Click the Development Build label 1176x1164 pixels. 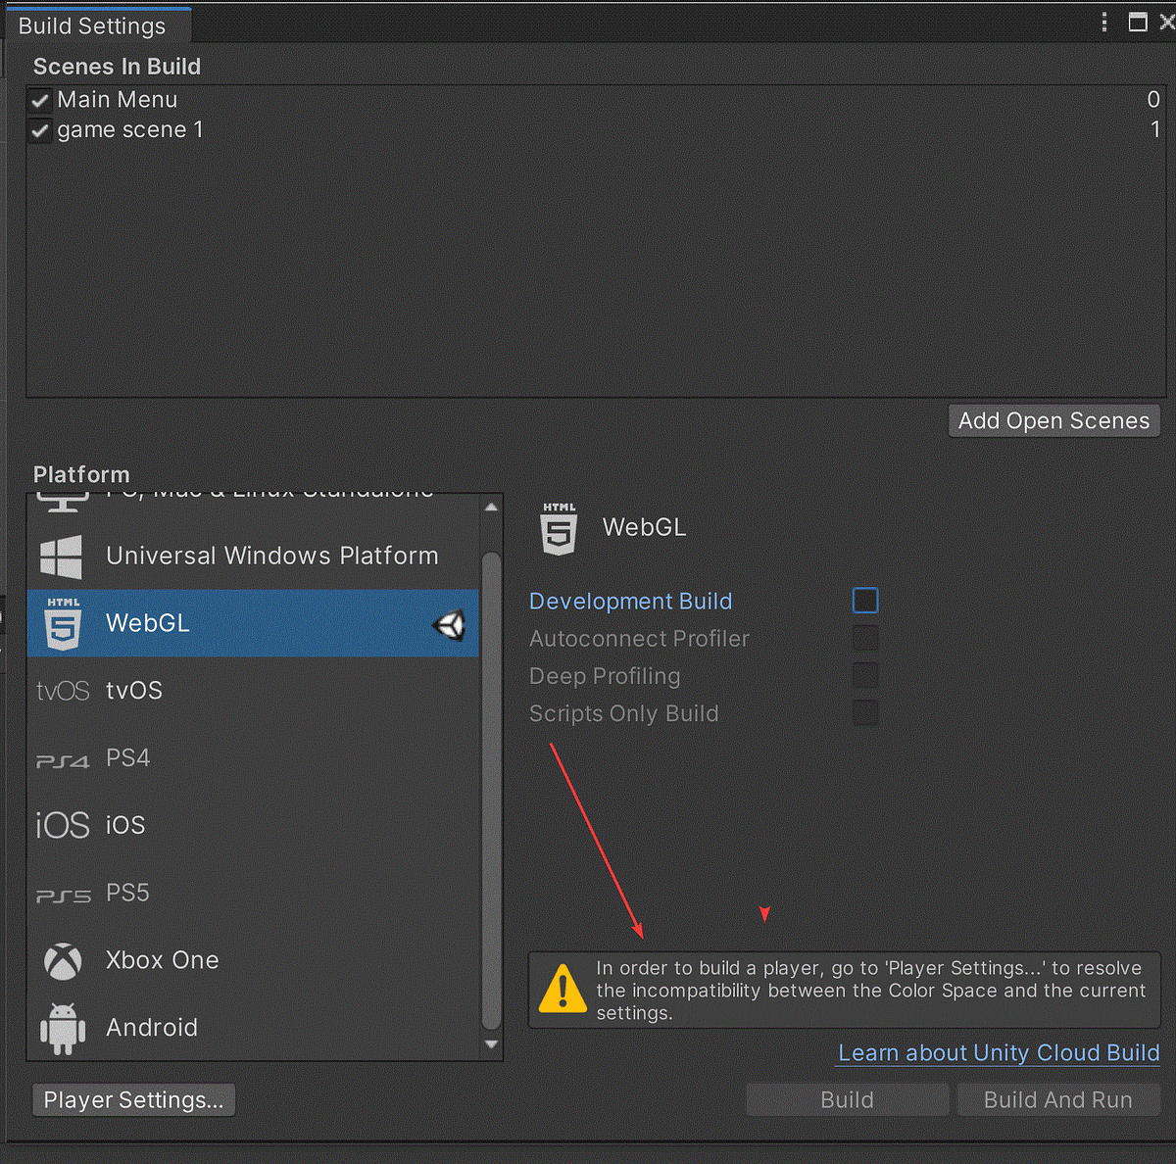pyautogui.click(x=630, y=601)
